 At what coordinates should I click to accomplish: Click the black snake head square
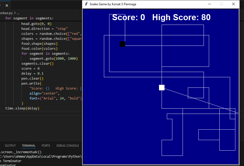[122, 44]
